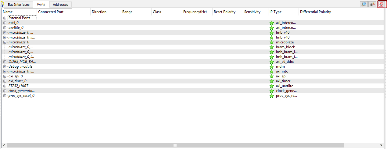Click the IP Type column header
Image resolution: width=387 pixels, height=149 pixels.
(x=276, y=12)
